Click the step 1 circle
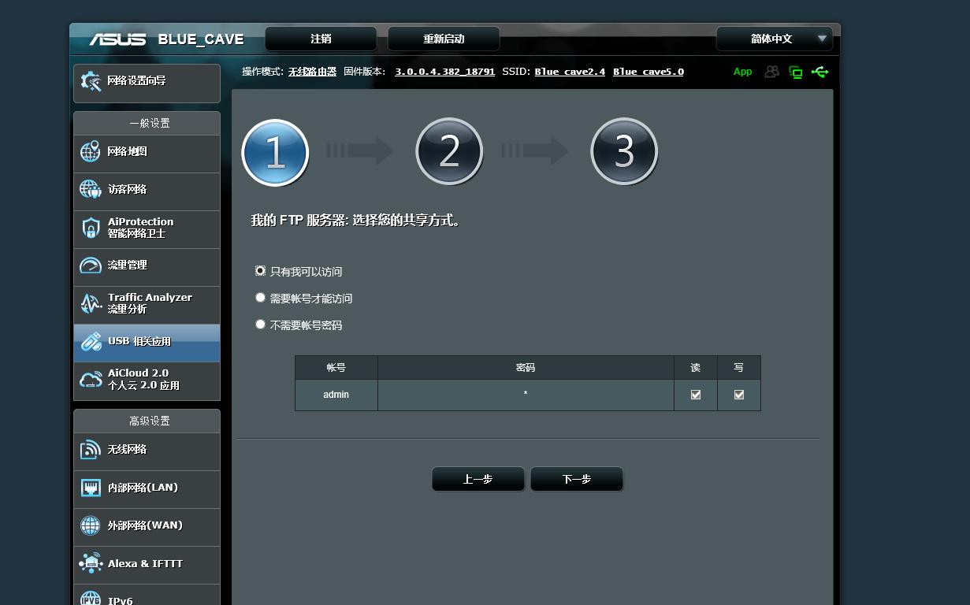970x605 pixels. point(275,152)
